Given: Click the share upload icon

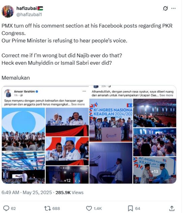Looking at the screenshot, I should 172,208.
